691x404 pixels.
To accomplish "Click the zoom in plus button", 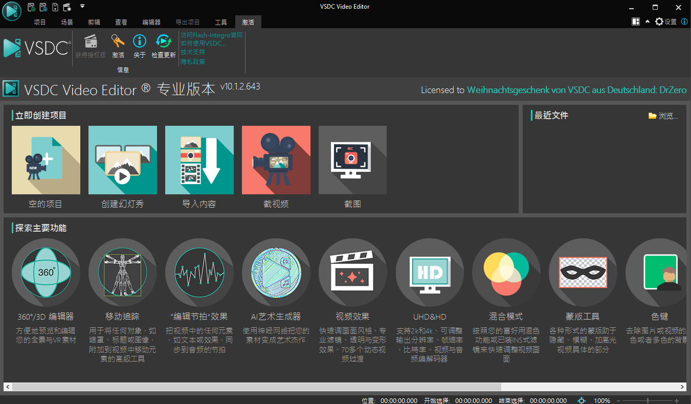I will [677, 400].
